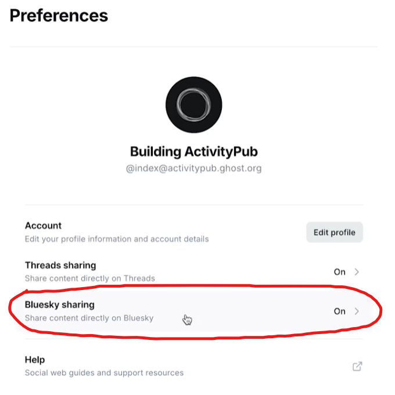The width and height of the screenshot is (395, 395).
Task: Toggle the Threads sharing On status
Action: pos(339,271)
